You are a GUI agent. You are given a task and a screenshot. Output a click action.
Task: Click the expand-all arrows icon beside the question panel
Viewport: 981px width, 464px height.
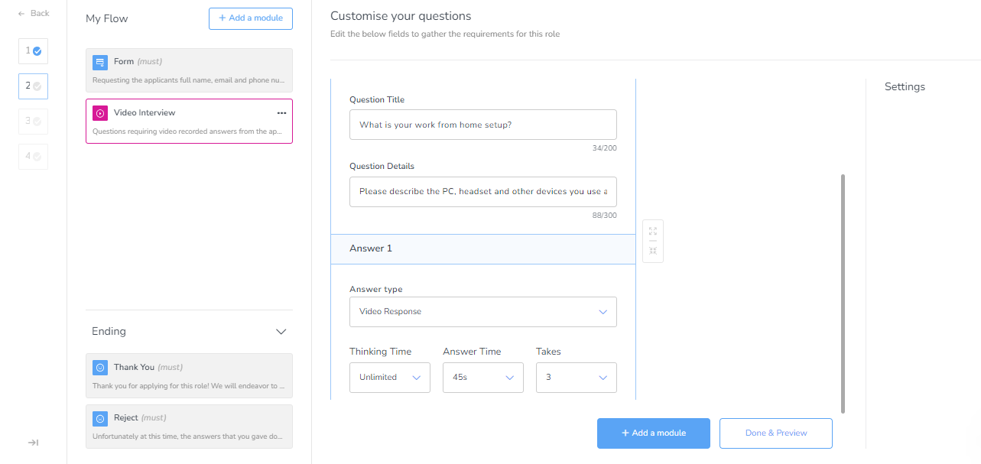(x=653, y=231)
